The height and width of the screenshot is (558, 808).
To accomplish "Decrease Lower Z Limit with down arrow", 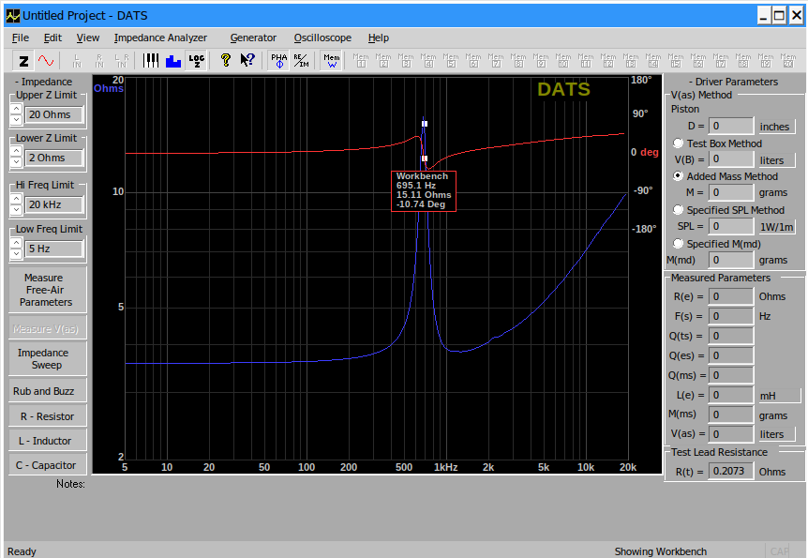I will [x=16, y=162].
